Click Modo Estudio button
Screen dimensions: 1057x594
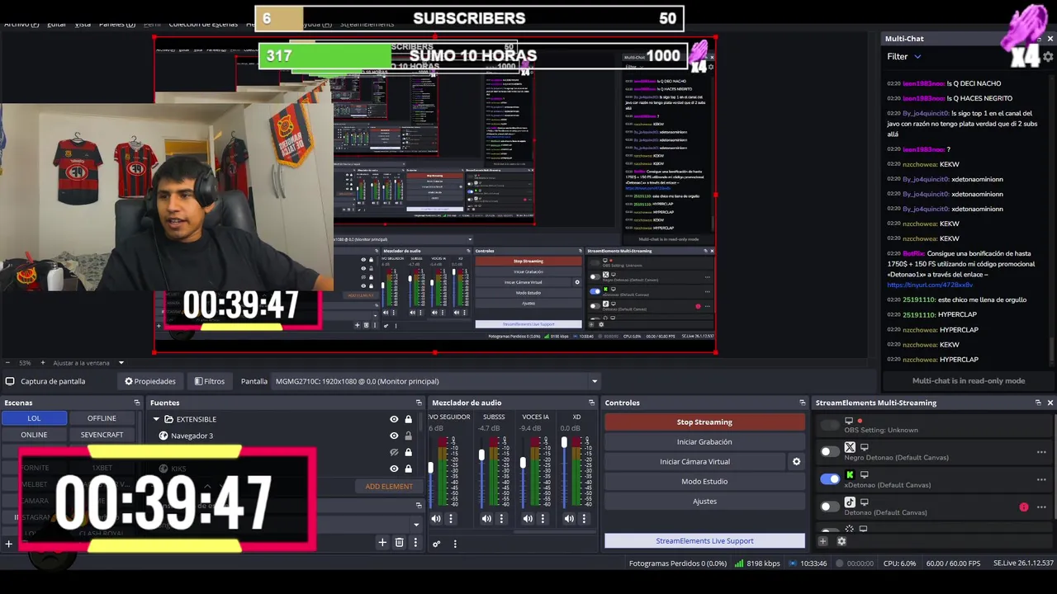[x=704, y=481]
